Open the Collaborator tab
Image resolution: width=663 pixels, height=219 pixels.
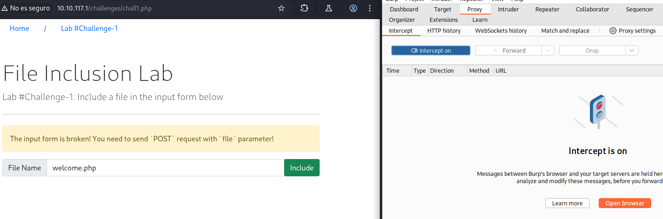(592, 9)
